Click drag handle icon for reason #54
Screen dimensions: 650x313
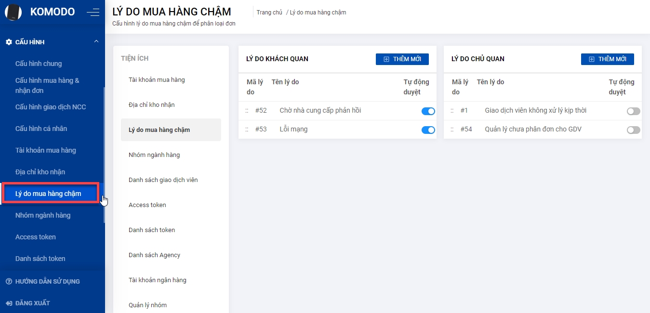click(452, 130)
